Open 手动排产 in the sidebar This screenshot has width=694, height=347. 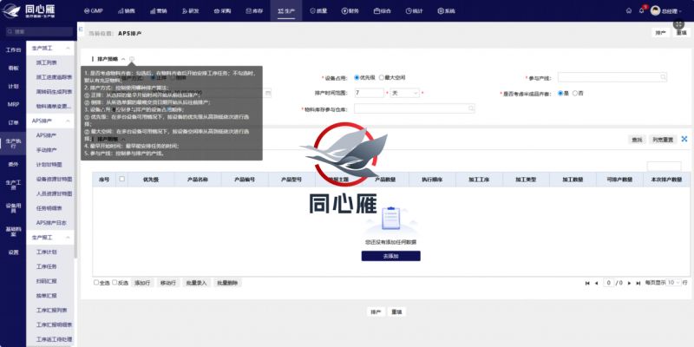pyautogui.click(x=48, y=150)
